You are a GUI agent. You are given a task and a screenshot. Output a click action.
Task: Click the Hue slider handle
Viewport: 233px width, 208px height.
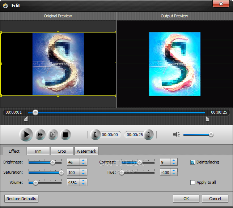tap(122, 173)
